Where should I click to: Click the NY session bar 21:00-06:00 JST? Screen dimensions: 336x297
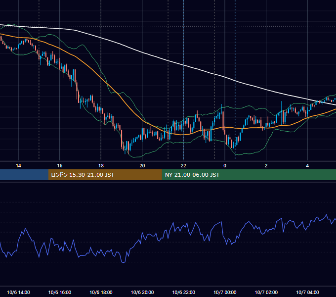click(249, 175)
